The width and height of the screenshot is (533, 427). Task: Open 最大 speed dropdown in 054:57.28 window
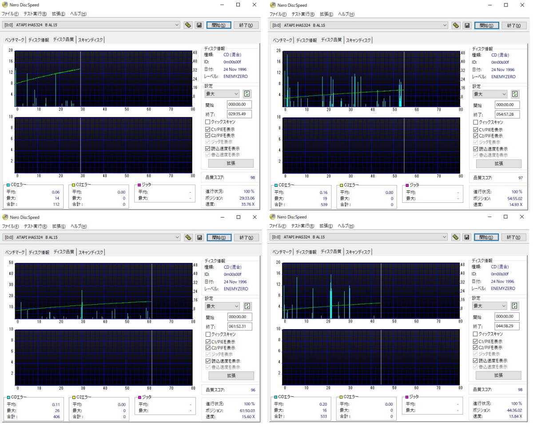click(489, 94)
